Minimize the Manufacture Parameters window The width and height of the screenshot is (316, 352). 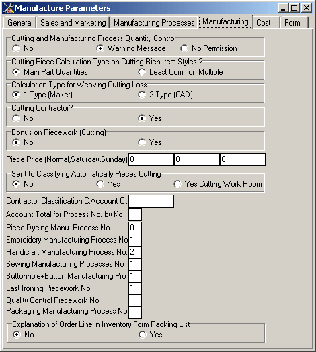[283, 8]
